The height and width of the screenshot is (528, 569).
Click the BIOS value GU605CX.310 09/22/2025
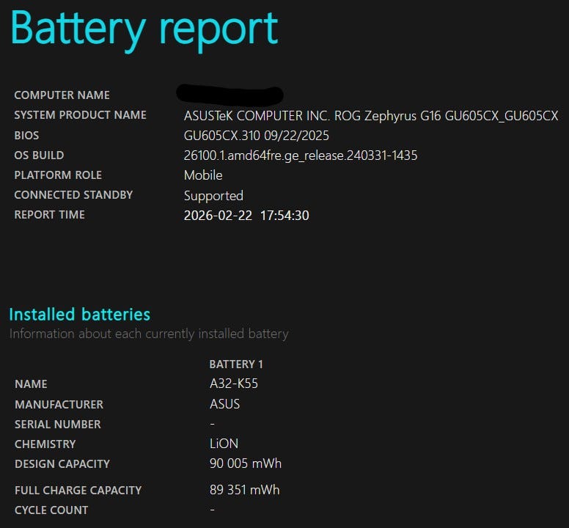256,136
